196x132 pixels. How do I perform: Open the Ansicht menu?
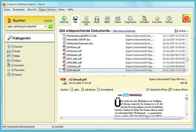[x=32, y=9]
